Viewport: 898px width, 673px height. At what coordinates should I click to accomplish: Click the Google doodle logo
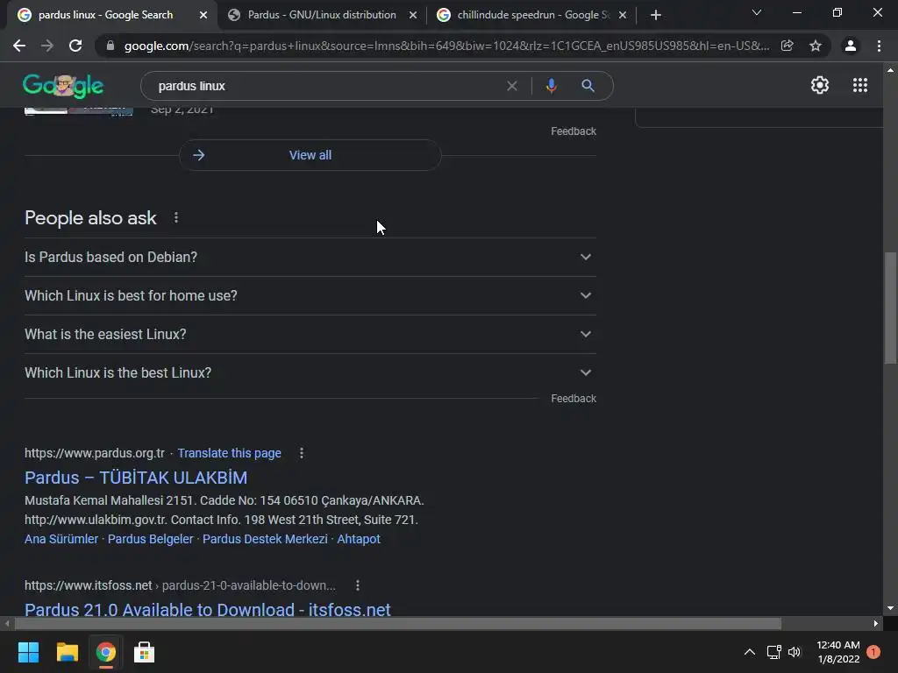tap(63, 87)
